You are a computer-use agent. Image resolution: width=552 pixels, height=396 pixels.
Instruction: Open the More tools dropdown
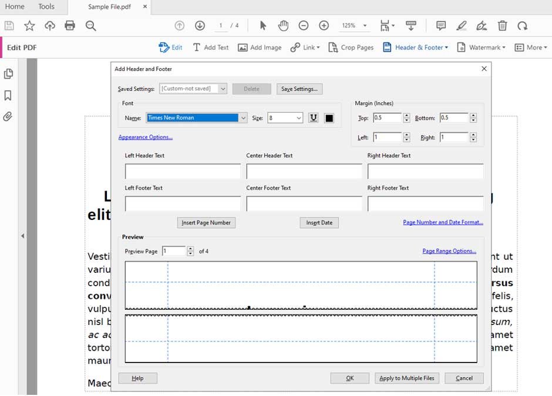pyautogui.click(x=531, y=47)
